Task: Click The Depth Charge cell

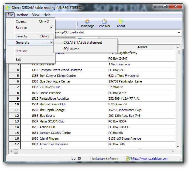Action: [x=73, y=110]
